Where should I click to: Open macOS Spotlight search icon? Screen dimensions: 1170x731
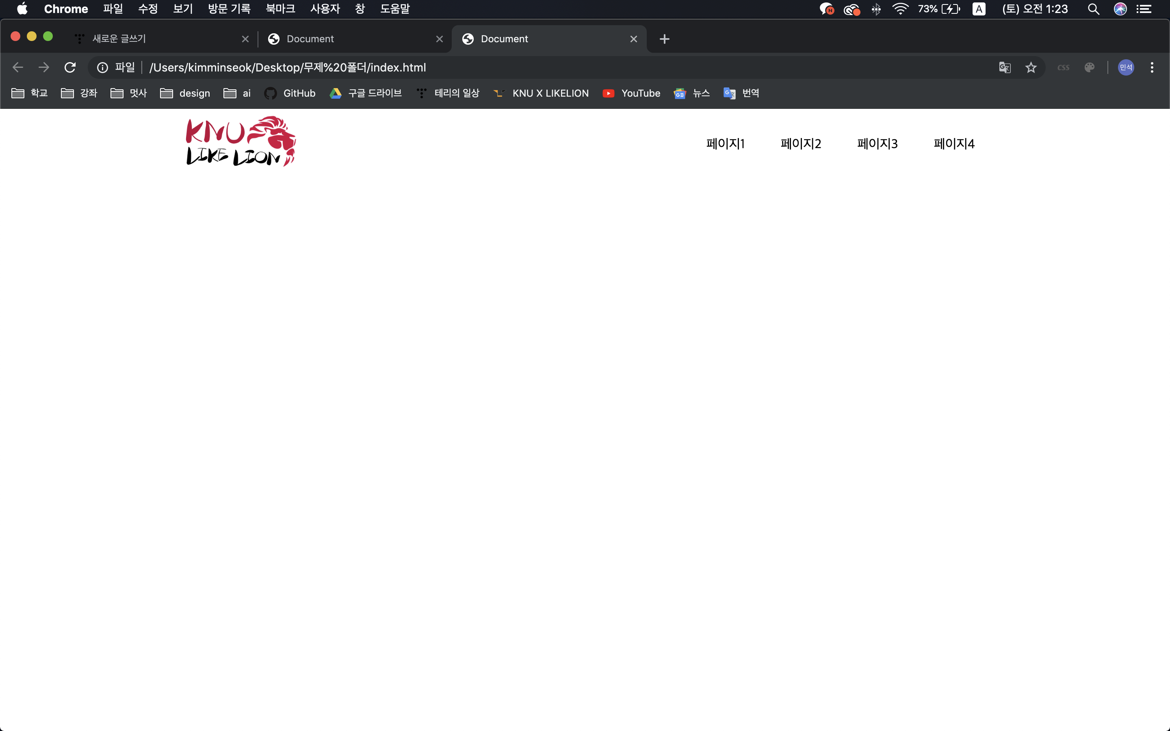(x=1093, y=9)
